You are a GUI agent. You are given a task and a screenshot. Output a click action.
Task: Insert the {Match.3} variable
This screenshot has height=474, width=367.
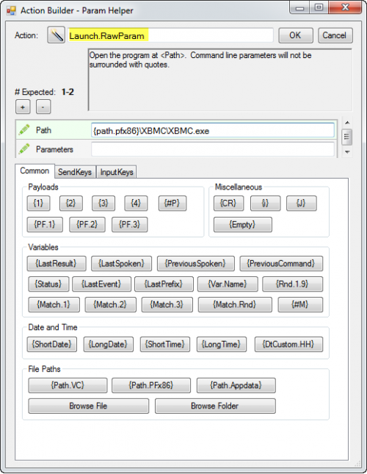[x=167, y=305]
